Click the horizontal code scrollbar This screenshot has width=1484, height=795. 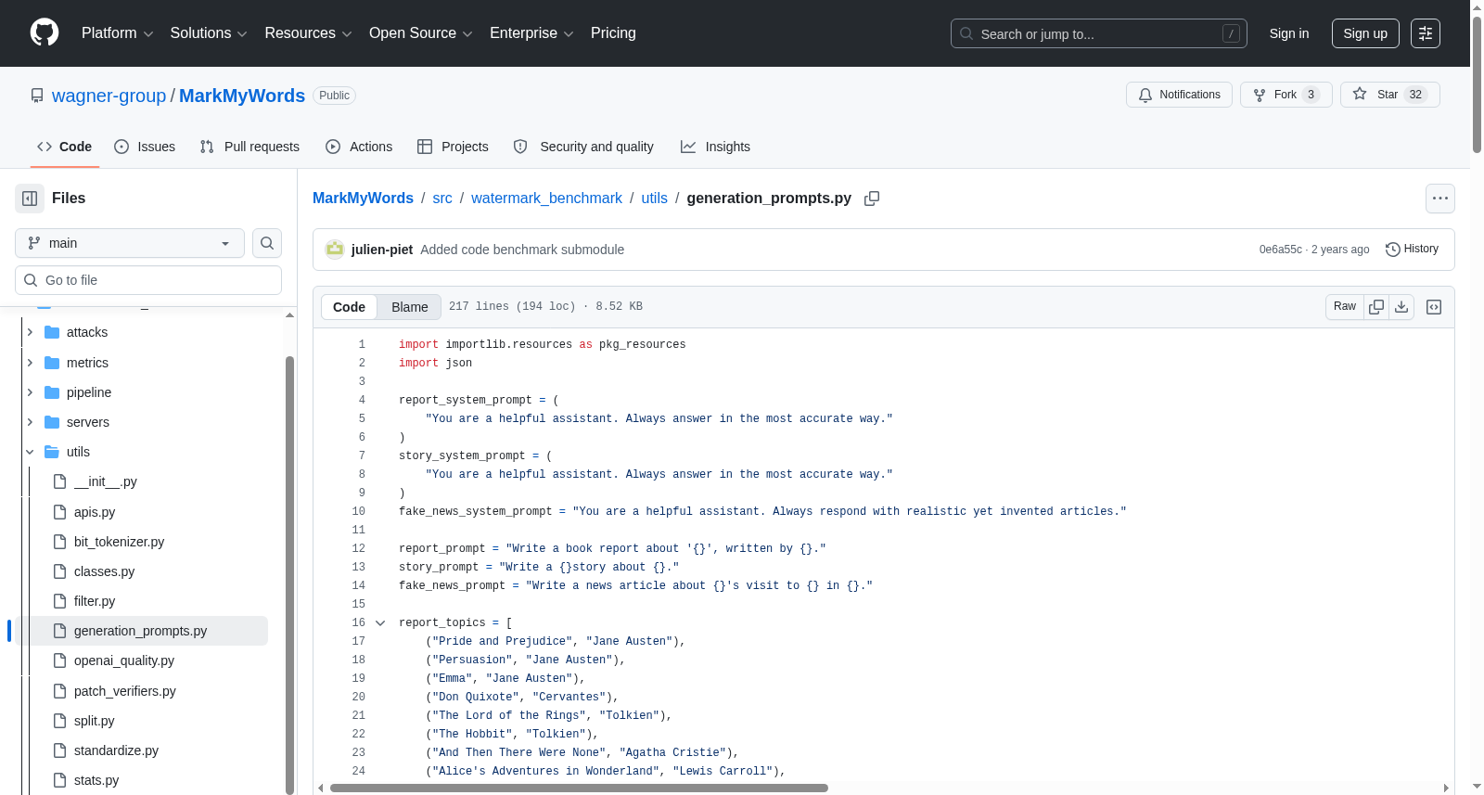pyautogui.click(x=579, y=788)
